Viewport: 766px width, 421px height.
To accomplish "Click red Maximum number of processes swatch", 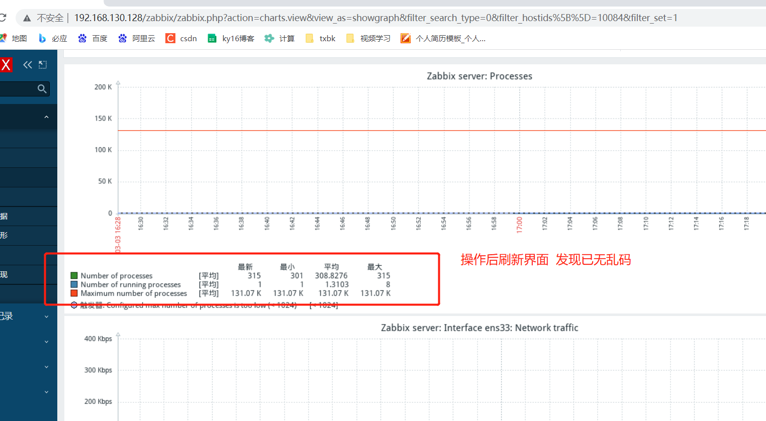I will (x=74, y=293).
